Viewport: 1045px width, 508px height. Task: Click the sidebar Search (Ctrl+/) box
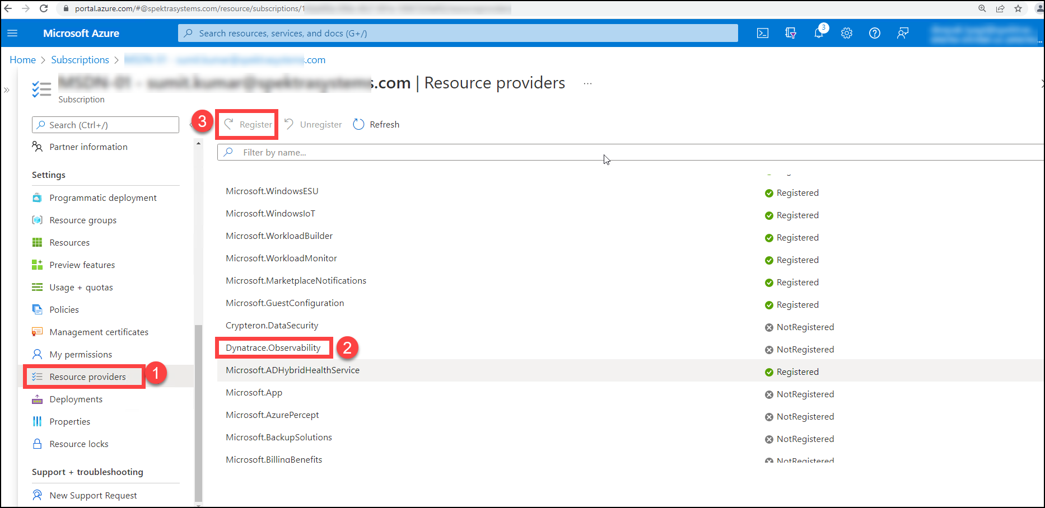[105, 125]
